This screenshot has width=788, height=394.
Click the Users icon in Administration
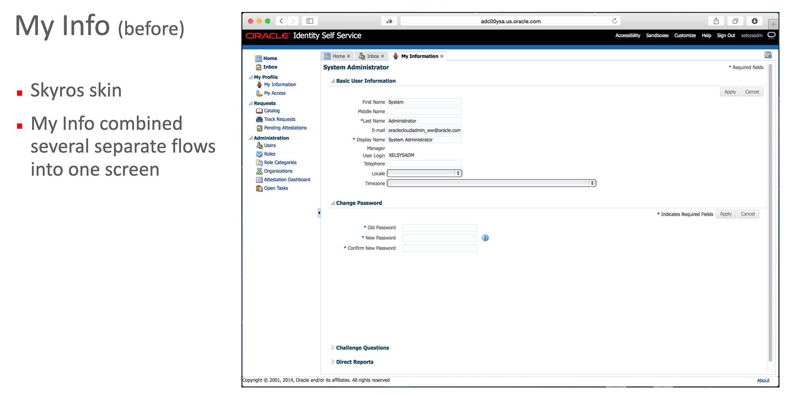(259, 145)
